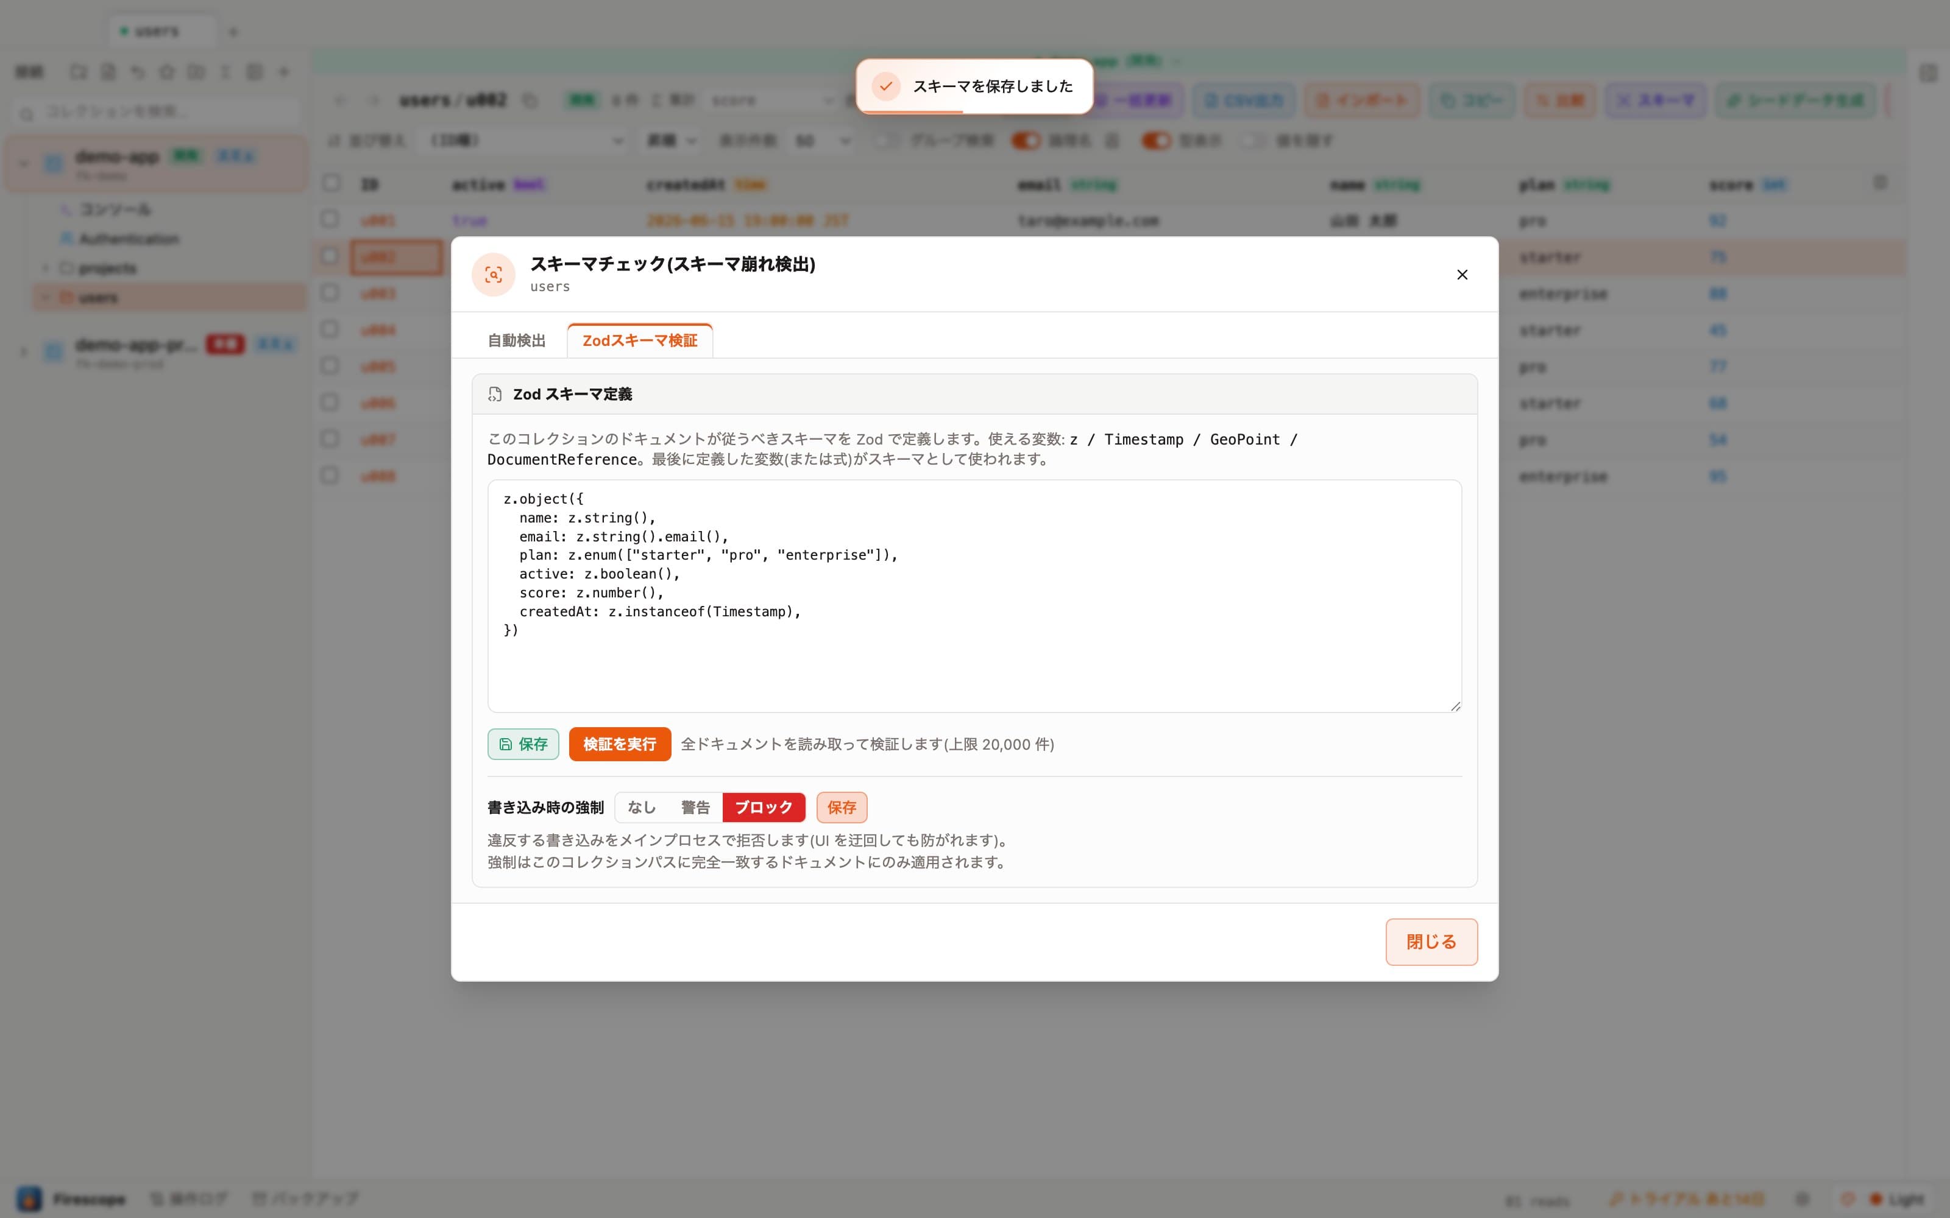This screenshot has width=1950, height=1218.
Task: Copy path icon next to users/u002
Action: point(530,100)
